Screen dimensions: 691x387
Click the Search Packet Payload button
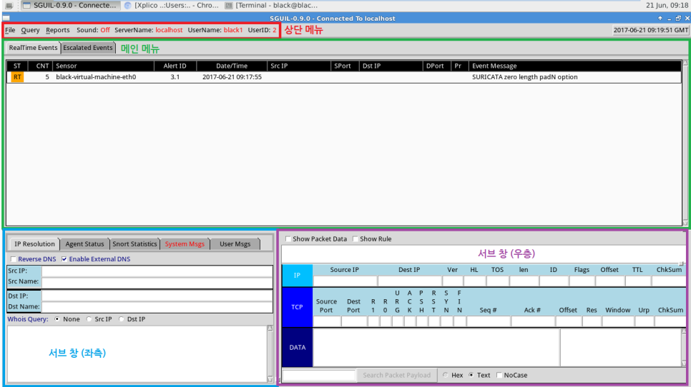click(x=396, y=375)
